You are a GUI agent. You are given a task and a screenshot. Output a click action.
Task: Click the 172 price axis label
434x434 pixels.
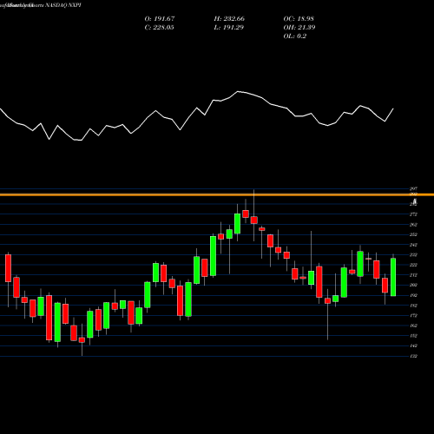[x=414, y=316]
